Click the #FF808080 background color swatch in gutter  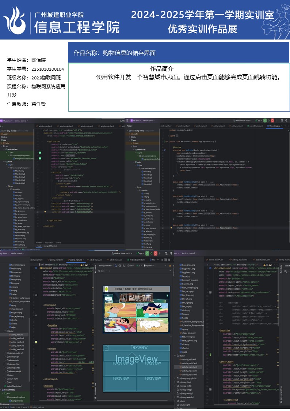[36, 315]
